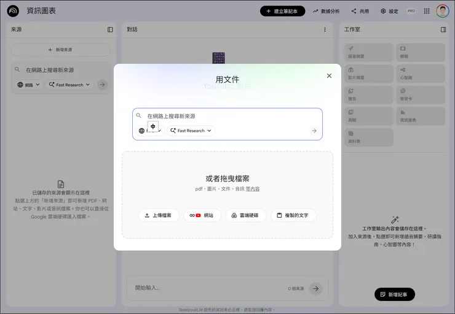Select the 資料表 studio tile
Viewport: 455px width, 314px height.
coord(368,137)
